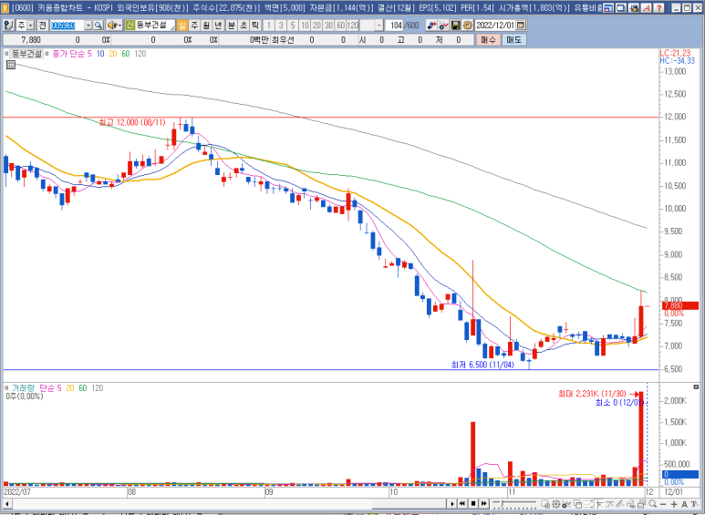This screenshot has width=705, height=515.
Task: Select the 1 interval button
Action: [x=268, y=26]
